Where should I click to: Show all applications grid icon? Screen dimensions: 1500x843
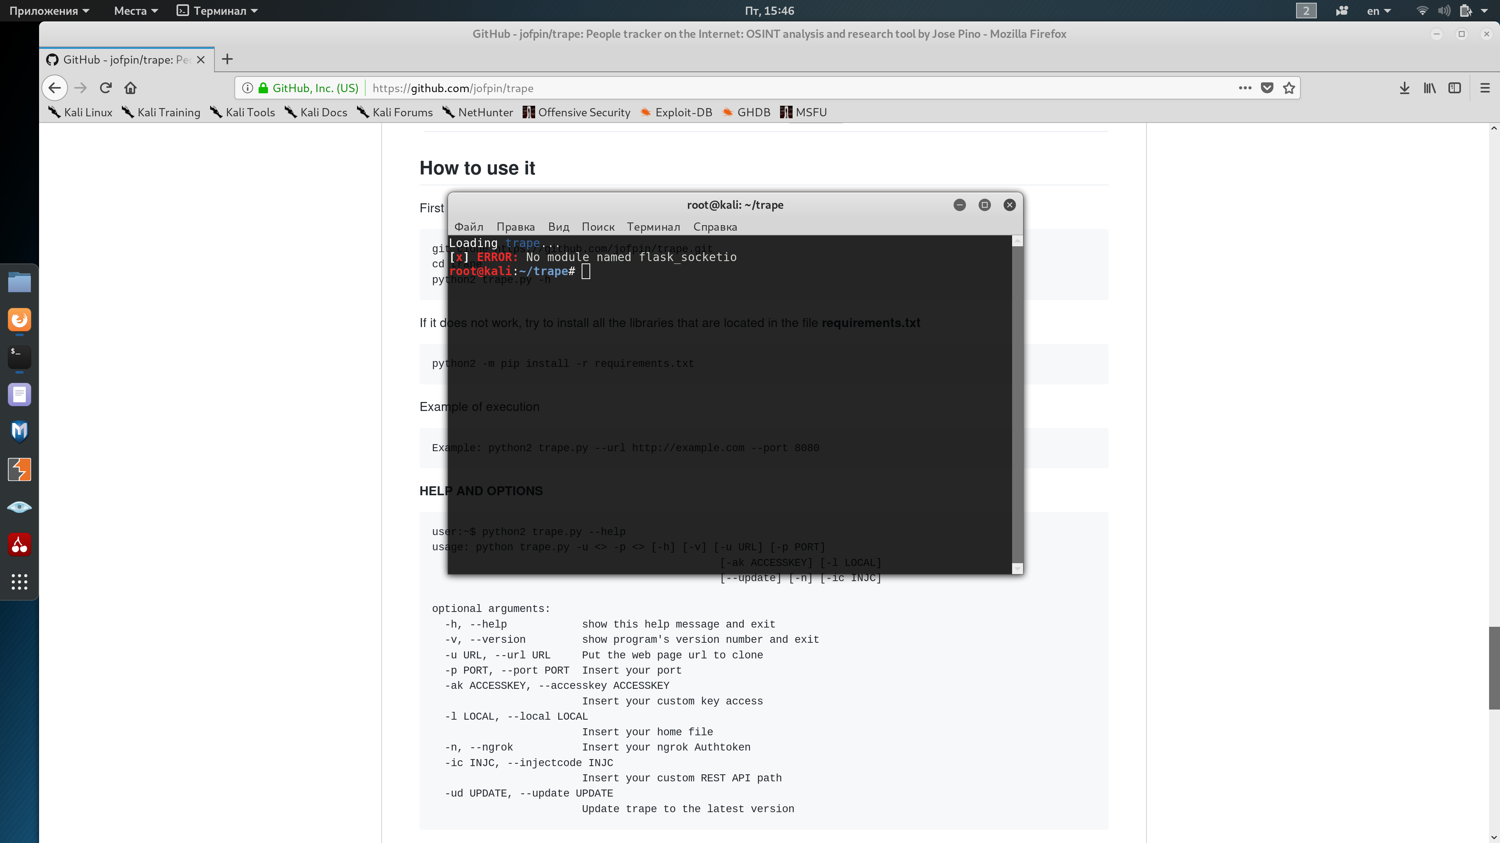[x=19, y=582]
